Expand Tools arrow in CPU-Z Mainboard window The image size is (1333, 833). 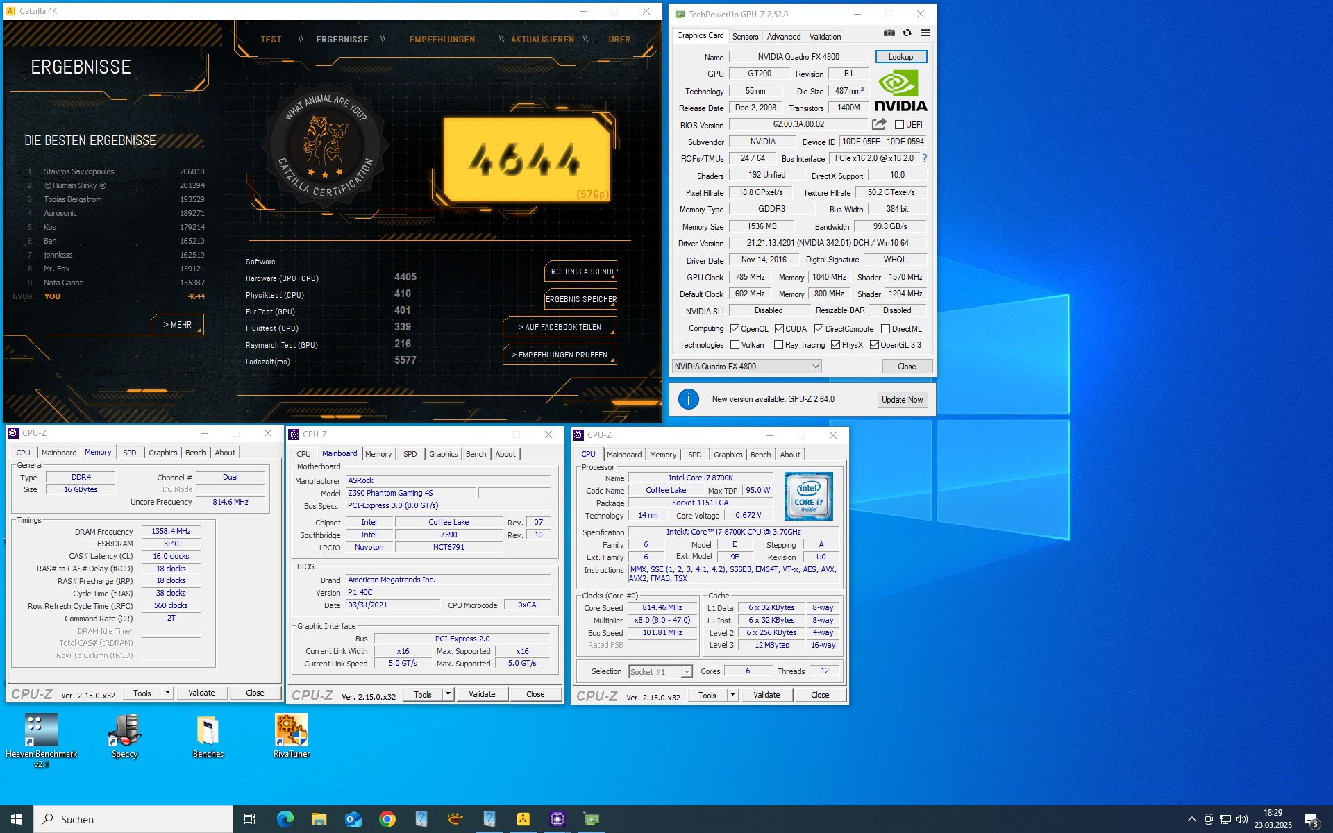[x=448, y=694]
